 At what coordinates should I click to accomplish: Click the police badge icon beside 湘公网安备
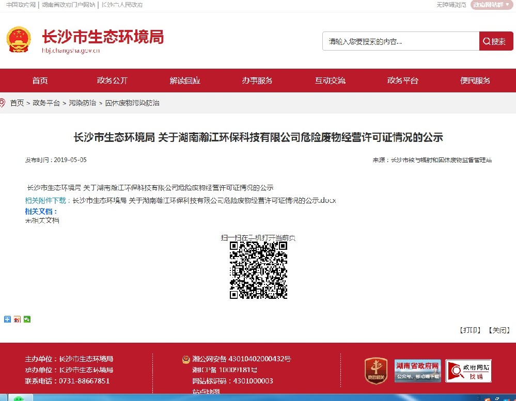tap(185, 359)
